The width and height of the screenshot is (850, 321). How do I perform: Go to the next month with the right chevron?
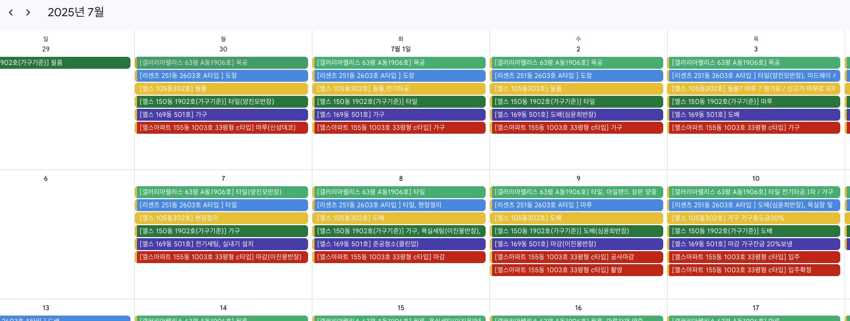click(28, 12)
